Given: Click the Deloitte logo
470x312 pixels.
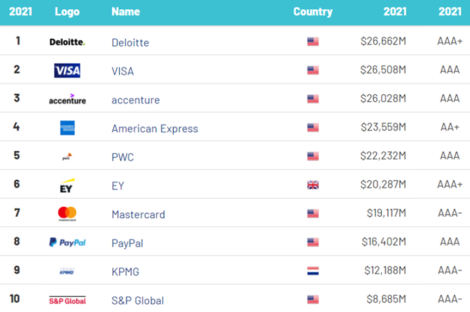Looking at the screenshot, I should coord(67,42).
